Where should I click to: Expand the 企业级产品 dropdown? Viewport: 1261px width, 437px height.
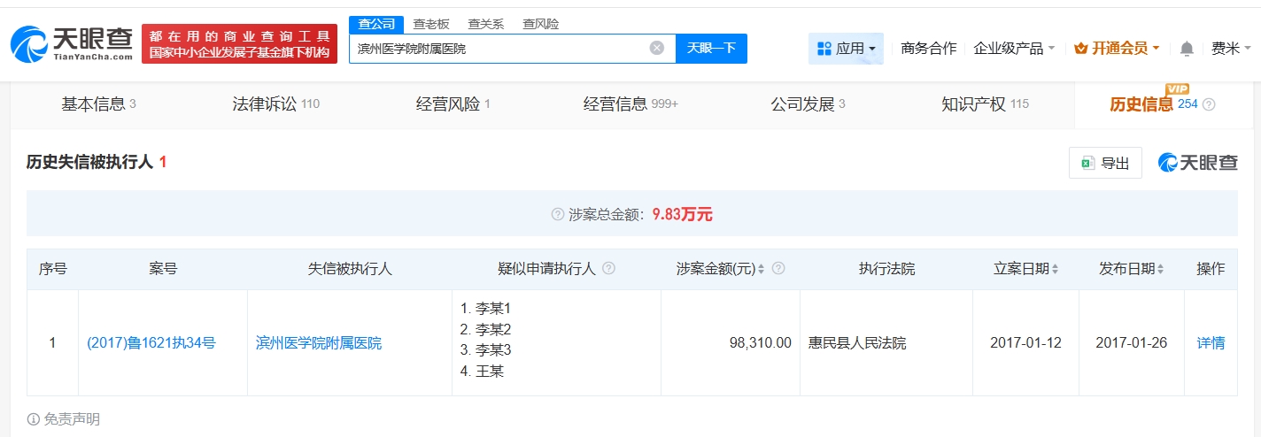[1014, 49]
